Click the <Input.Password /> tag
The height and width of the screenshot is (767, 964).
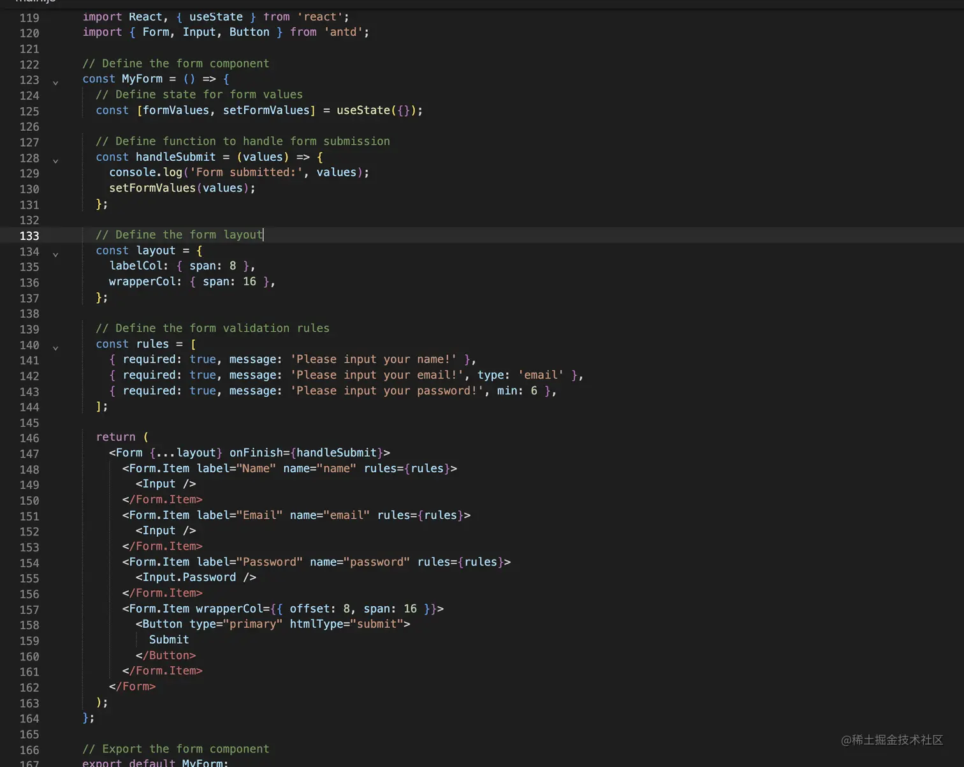click(x=196, y=577)
